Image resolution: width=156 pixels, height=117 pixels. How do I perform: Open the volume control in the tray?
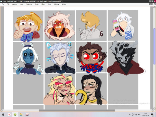[x=135, y=115]
